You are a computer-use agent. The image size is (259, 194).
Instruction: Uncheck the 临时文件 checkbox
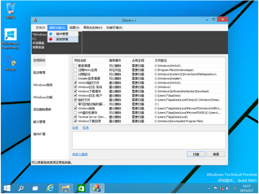point(75,100)
